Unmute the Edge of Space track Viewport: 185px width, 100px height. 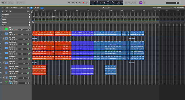[10, 83]
